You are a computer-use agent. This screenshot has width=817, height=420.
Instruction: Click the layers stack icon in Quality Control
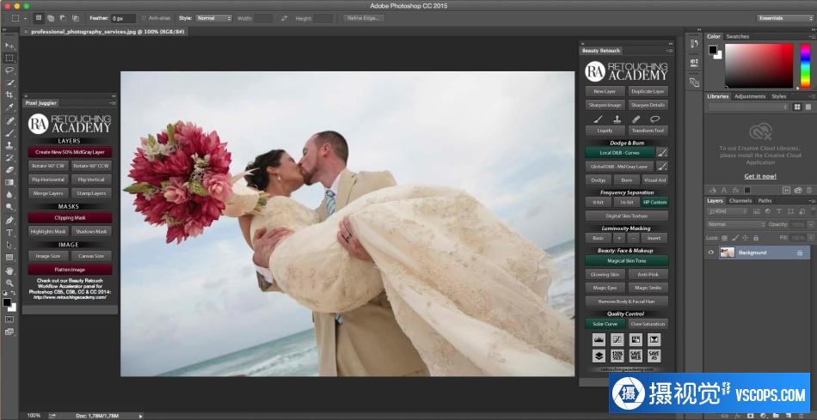pos(599,356)
